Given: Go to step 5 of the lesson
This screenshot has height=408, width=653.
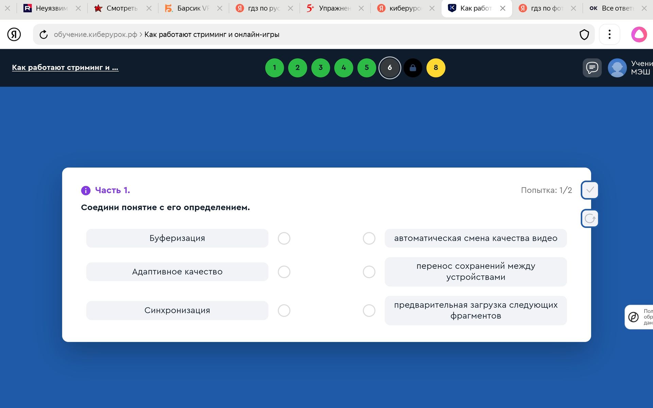Looking at the screenshot, I should pos(367,68).
